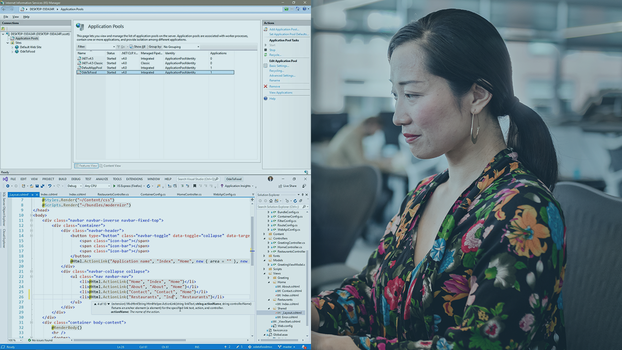Expand the OdeToFood site node in IIS
This screenshot has height=350, width=622.
(13, 52)
